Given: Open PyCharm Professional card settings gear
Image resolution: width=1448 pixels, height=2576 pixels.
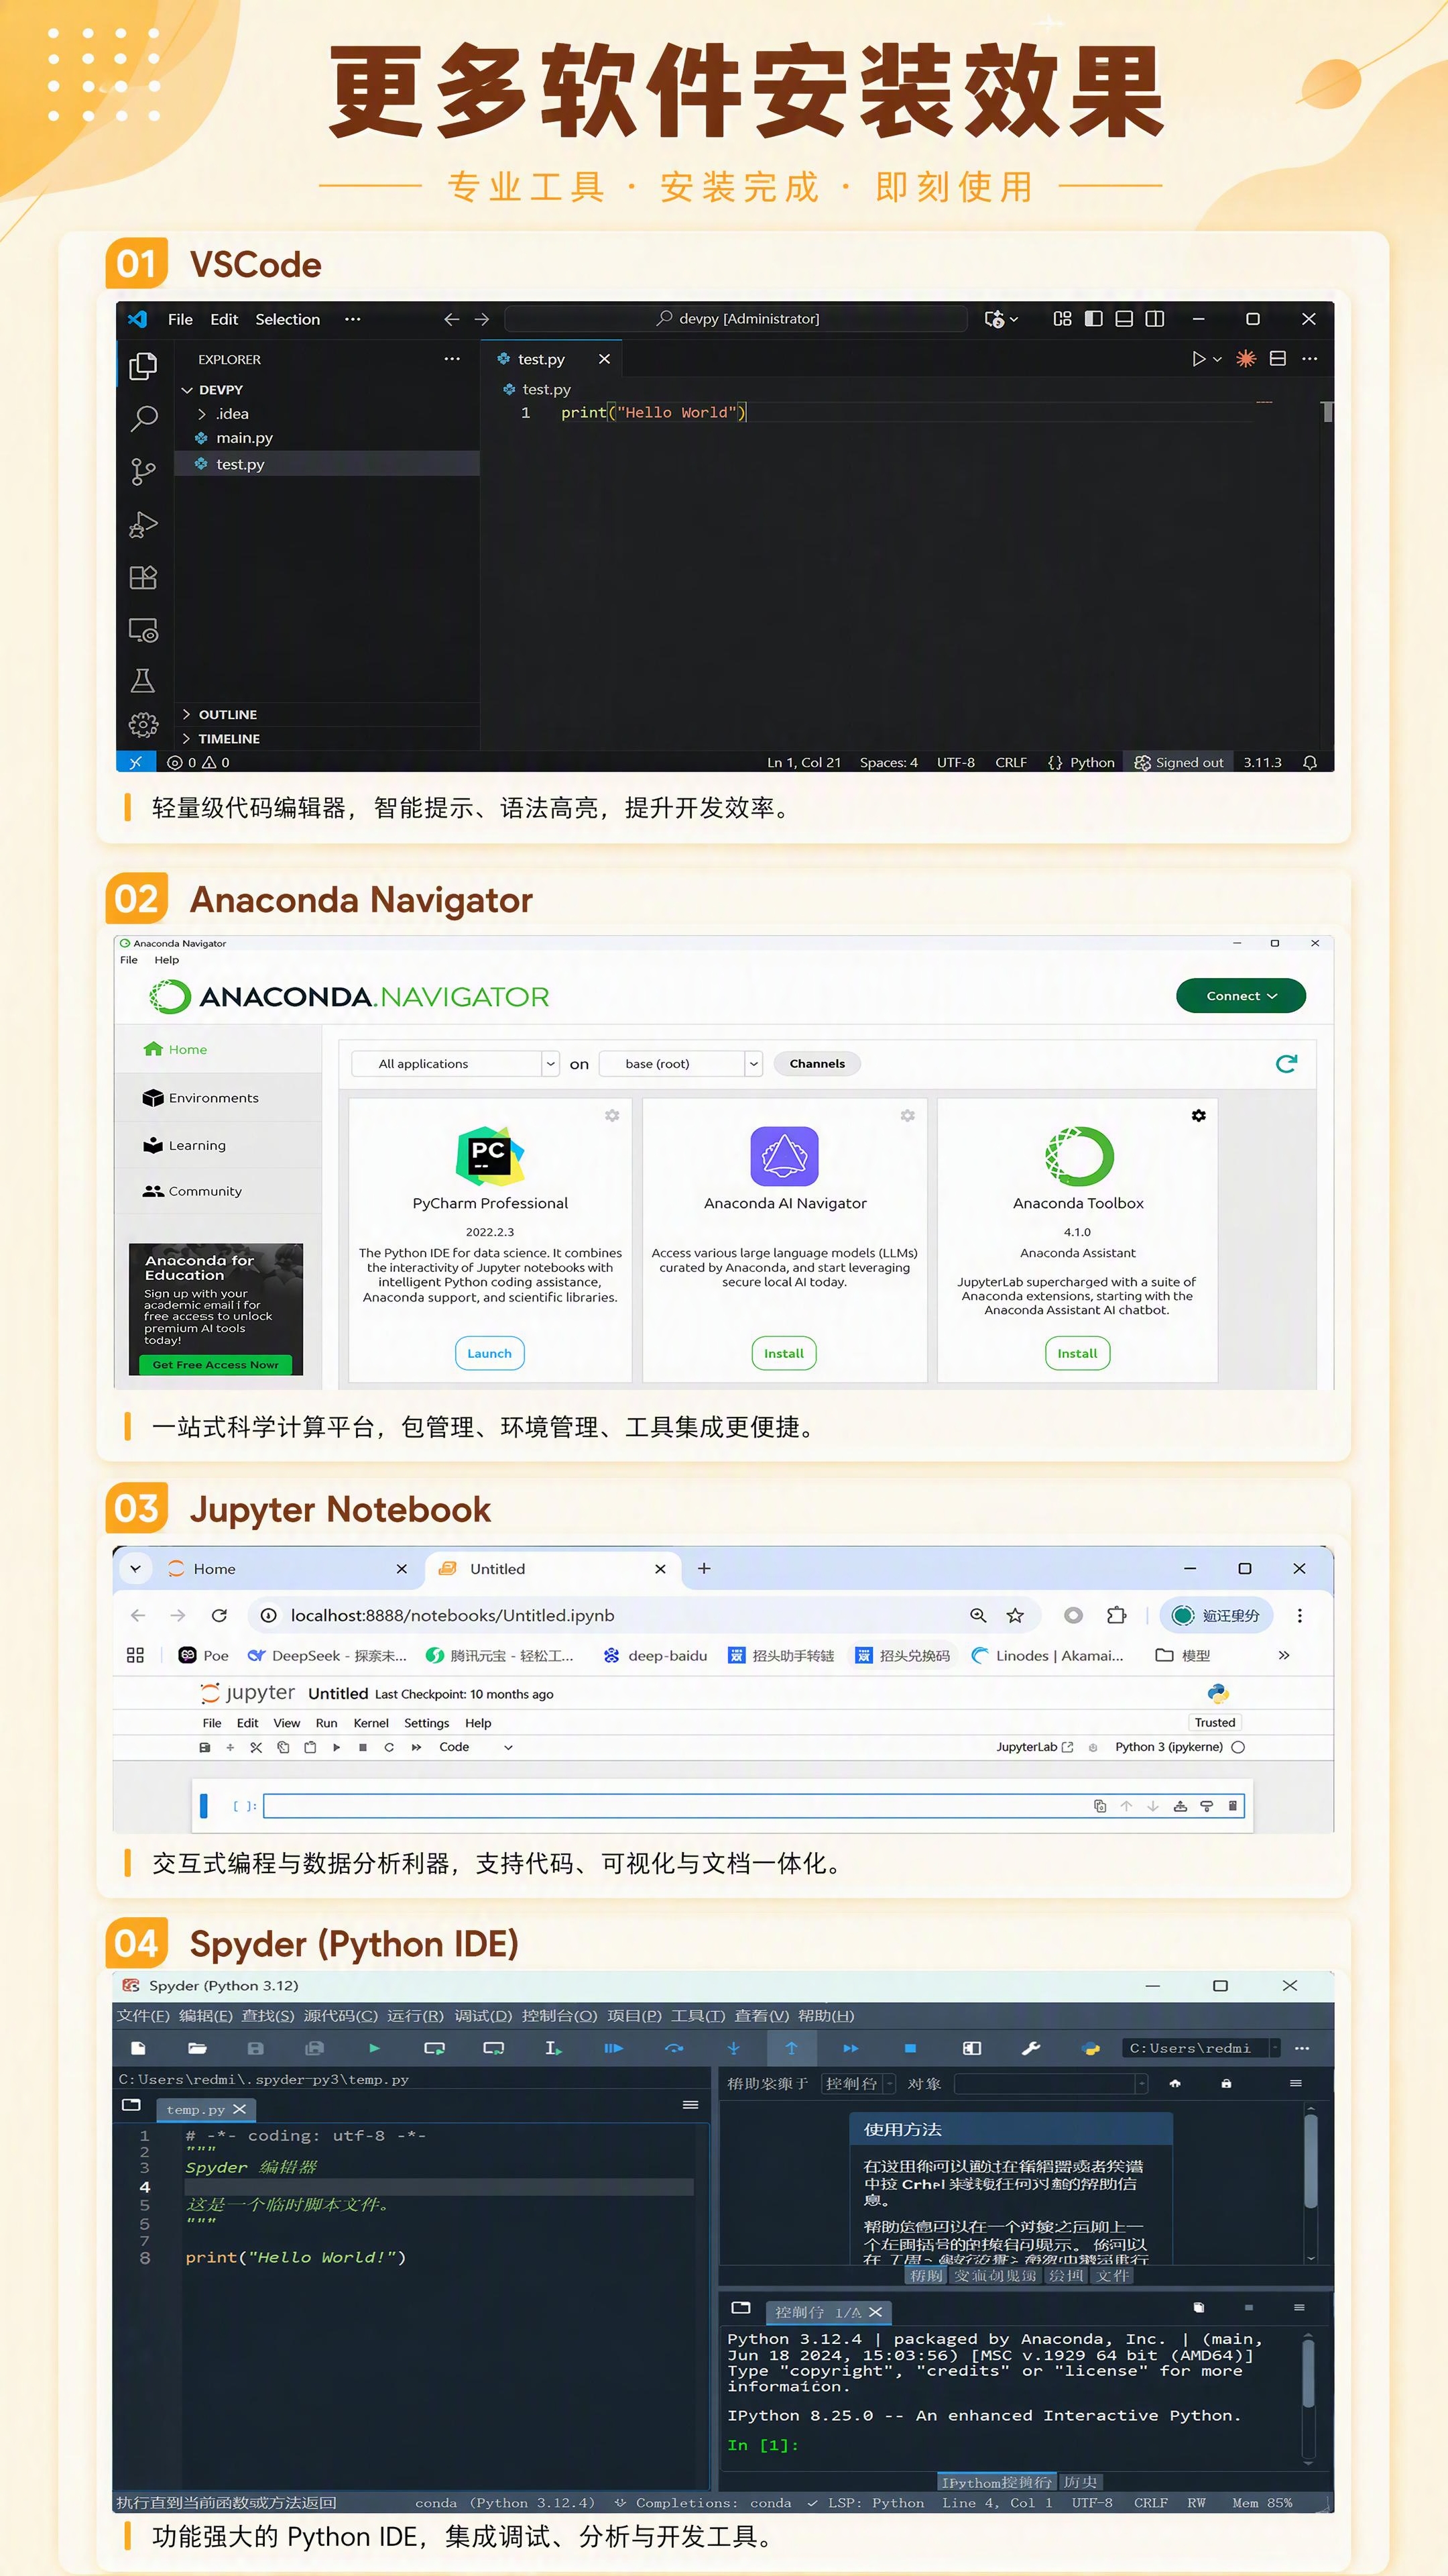Looking at the screenshot, I should click(611, 1115).
